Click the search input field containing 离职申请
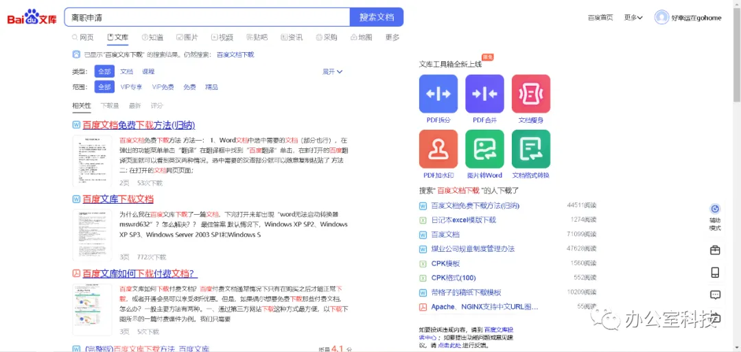This screenshot has width=741, height=352. (207, 17)
